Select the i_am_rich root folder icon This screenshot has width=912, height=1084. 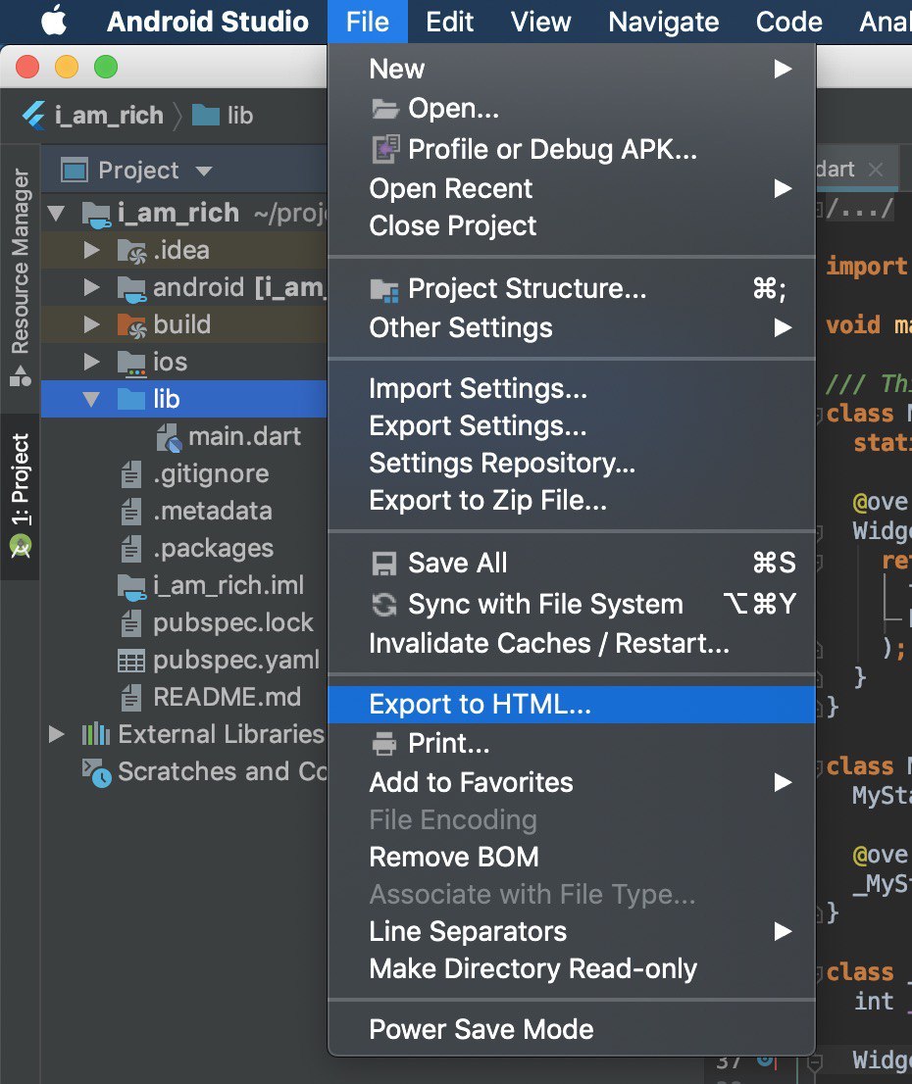point(97,215)
